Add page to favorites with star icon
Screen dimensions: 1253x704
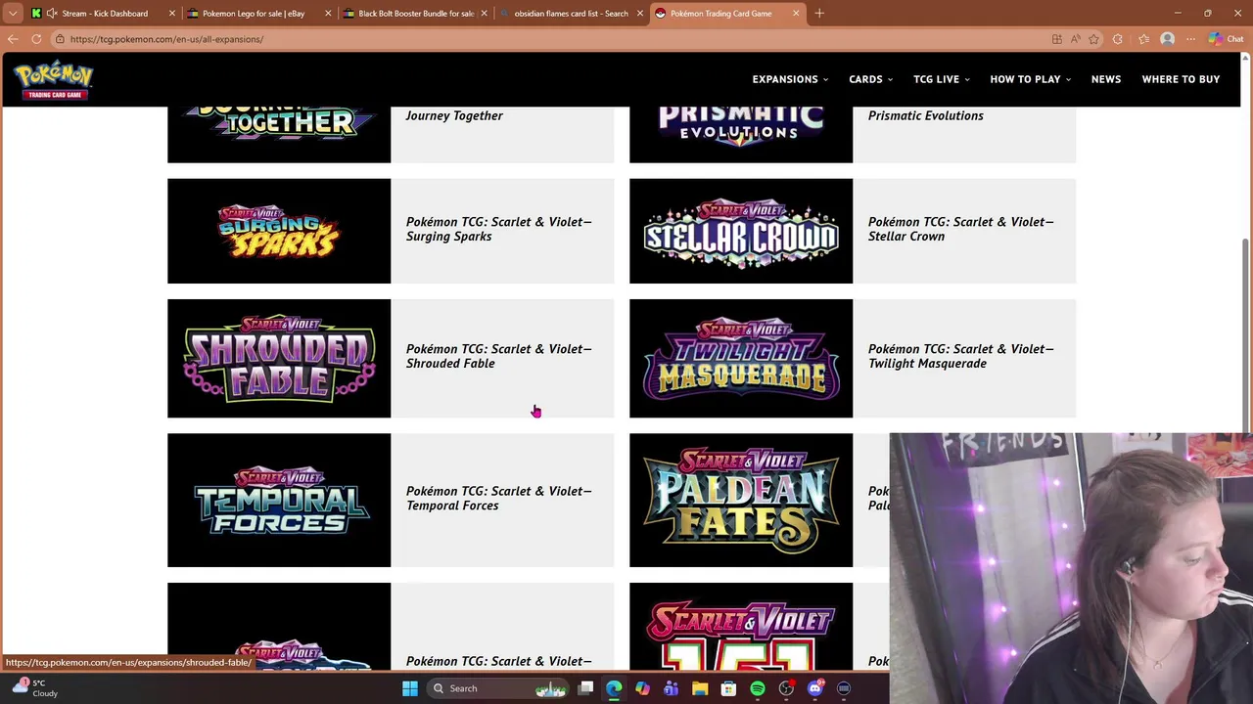pos(1093,39)
